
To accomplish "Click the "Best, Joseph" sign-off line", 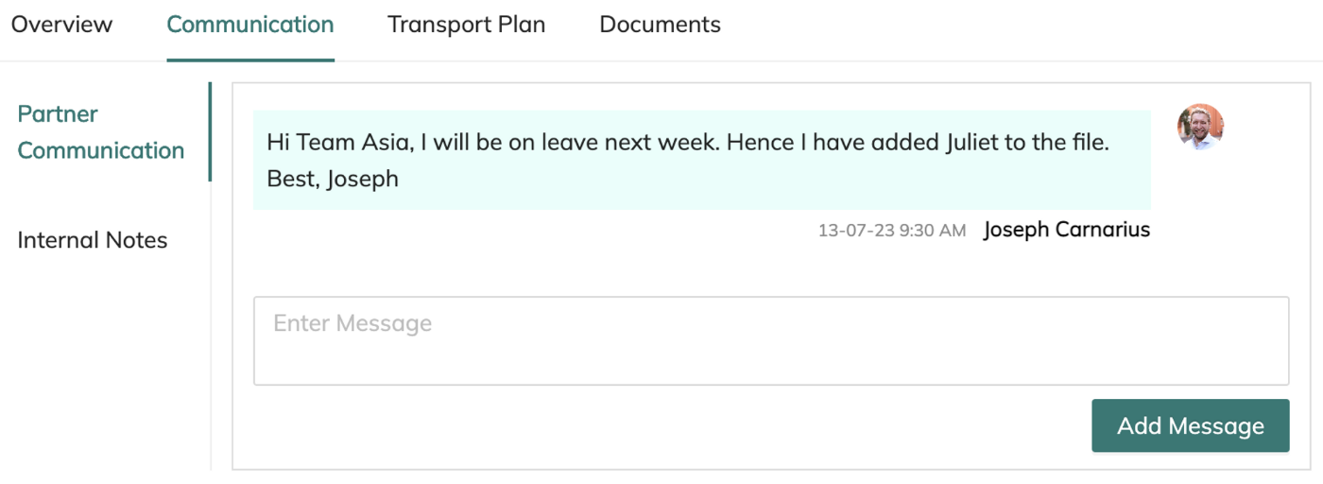I will point(333,179).
